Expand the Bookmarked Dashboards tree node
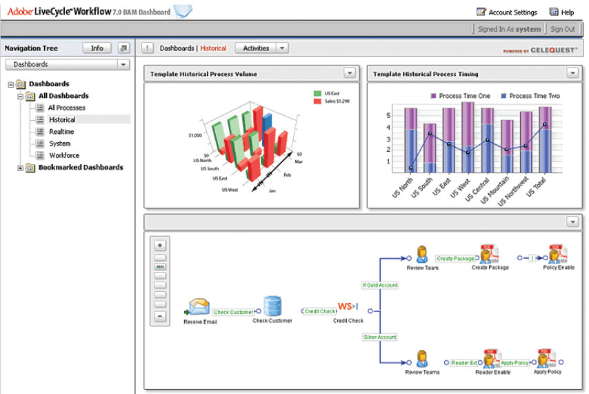This screenshot has height=394, width=589. coord(20,168)
